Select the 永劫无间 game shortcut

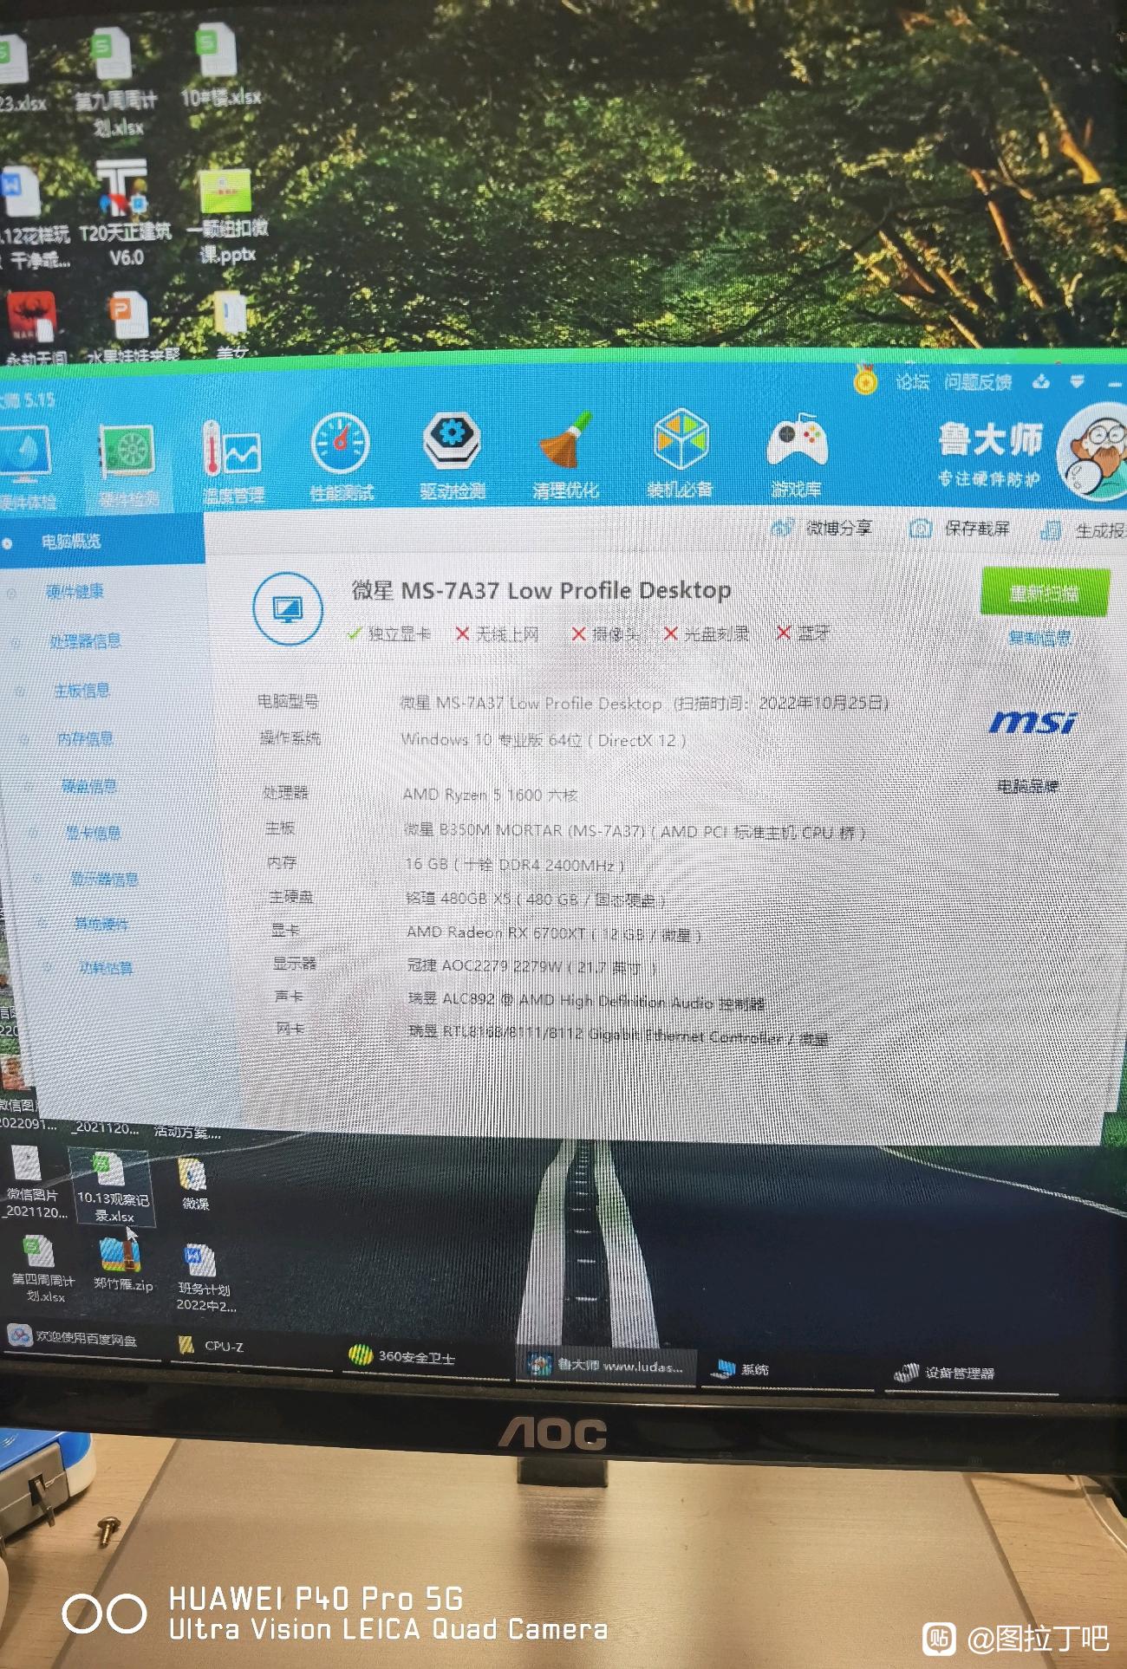[35, 328]
